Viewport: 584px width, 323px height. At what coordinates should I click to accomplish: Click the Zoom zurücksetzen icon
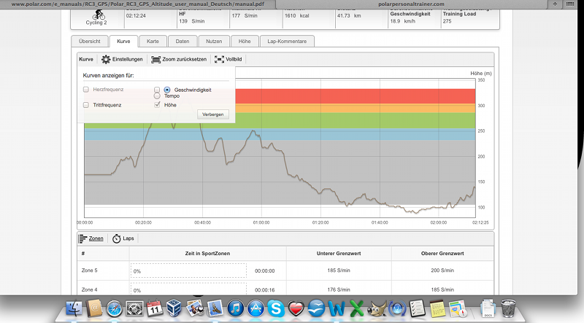(155, 59)
